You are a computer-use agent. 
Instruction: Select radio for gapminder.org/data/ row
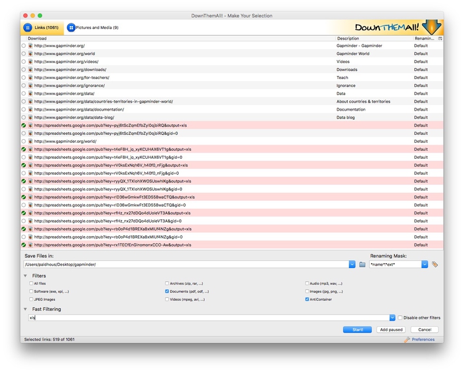point(24,93)
